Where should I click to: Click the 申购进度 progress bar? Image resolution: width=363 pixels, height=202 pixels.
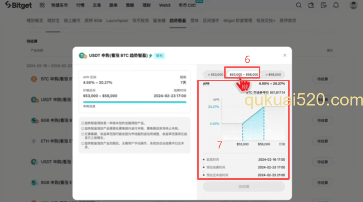point(135,102)
